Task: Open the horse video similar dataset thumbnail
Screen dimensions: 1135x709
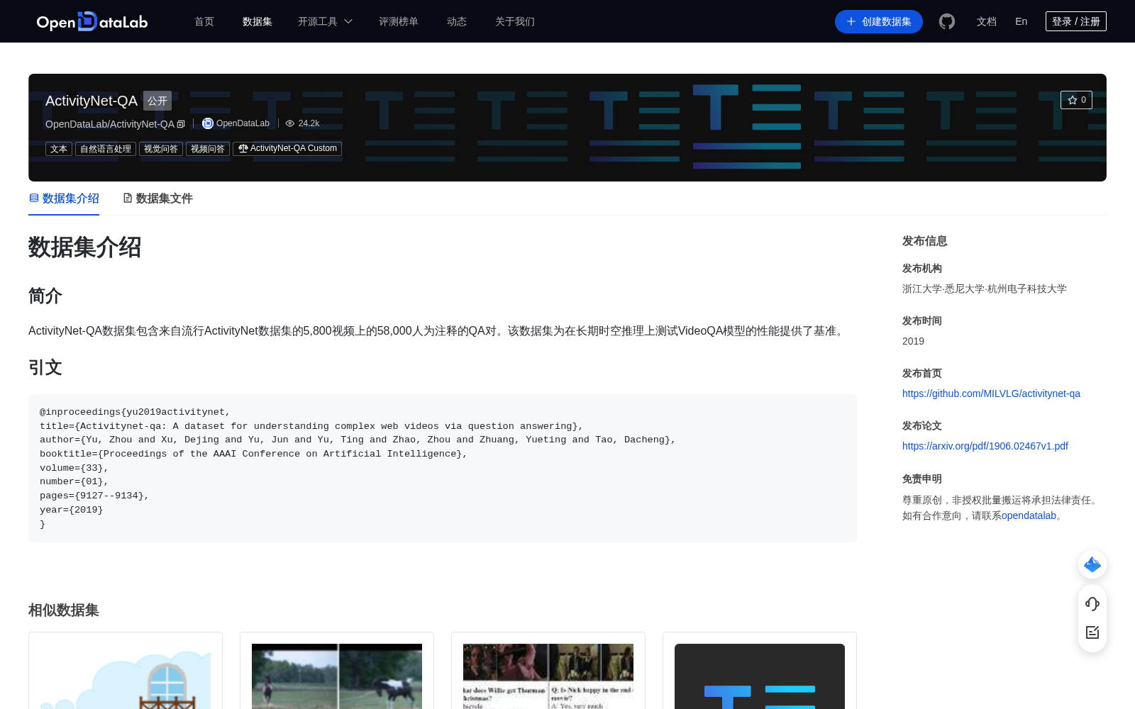Action: [x=337, y=676]
